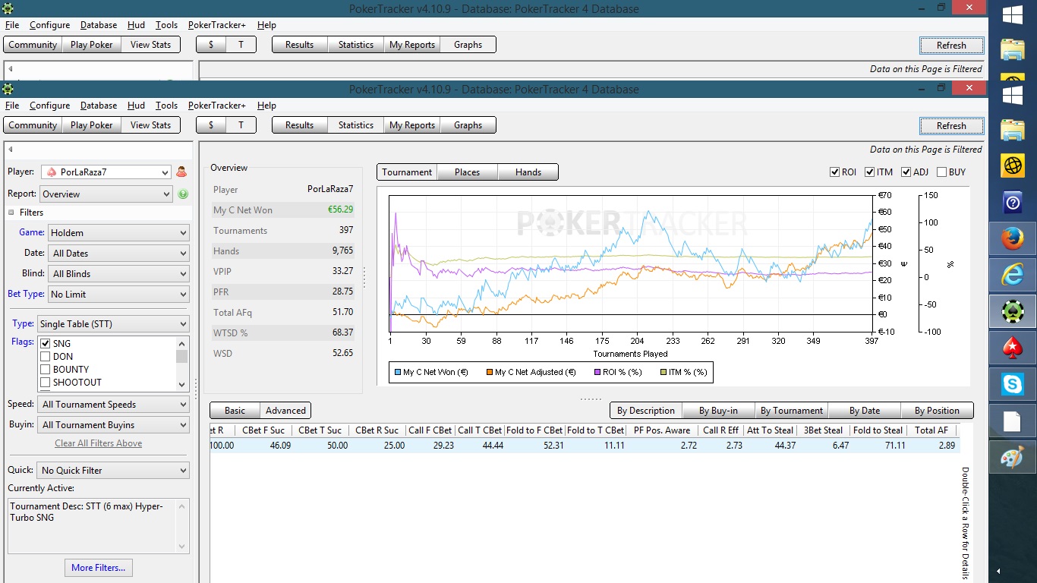Group report By Position
This screenshot has width=1037, height=583.
coord(937,411)
